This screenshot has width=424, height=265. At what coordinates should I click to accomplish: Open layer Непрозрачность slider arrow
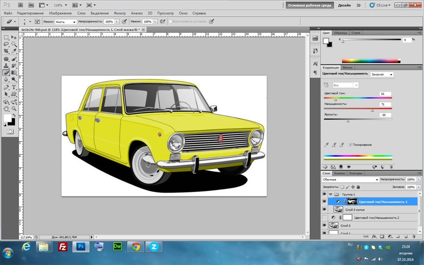pyautogui.click(x=419, y=179)
